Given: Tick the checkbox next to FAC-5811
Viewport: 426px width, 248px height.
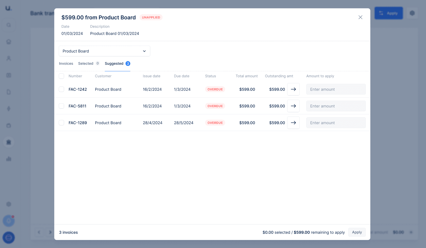Looking at the screenshot, I should [61, 106].
